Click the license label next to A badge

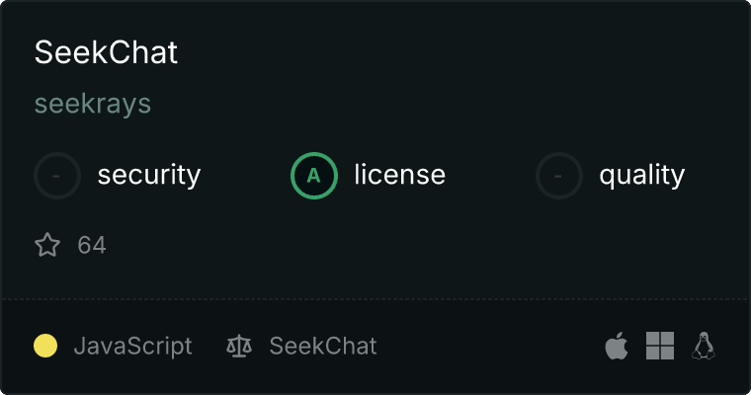(399, 176)
